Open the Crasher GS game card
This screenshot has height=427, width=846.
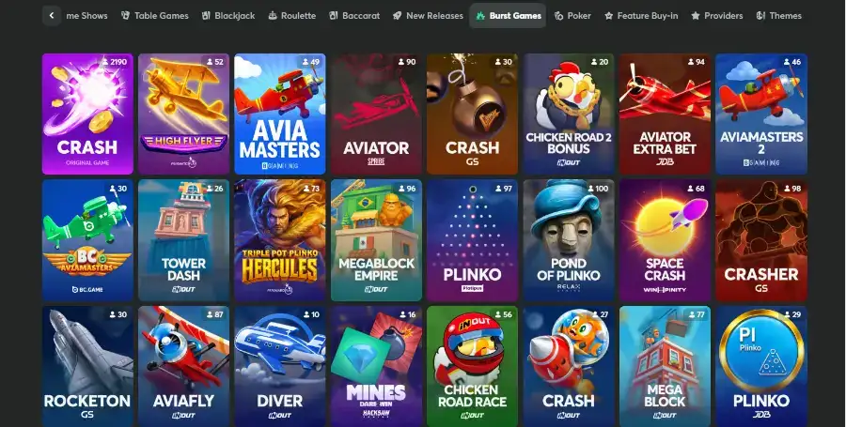coord(761,240)
